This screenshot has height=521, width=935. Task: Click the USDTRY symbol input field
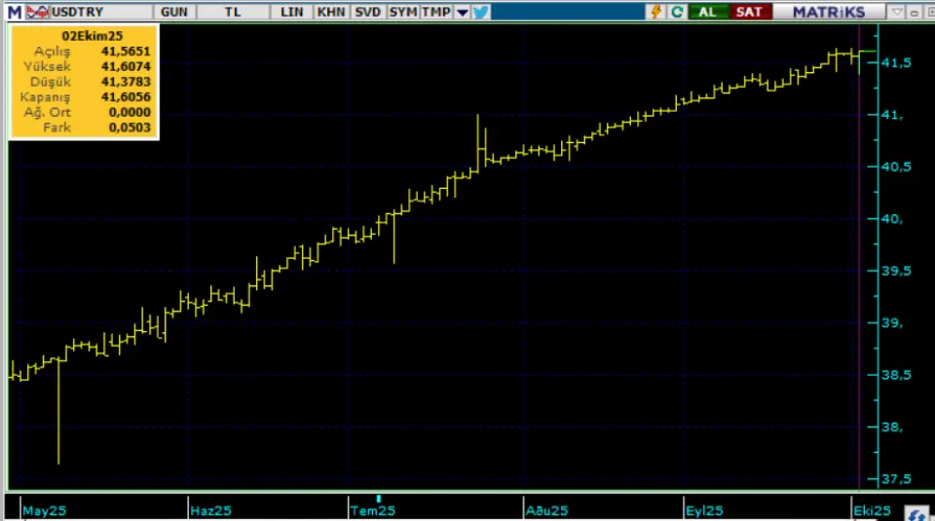pos(97,12)
